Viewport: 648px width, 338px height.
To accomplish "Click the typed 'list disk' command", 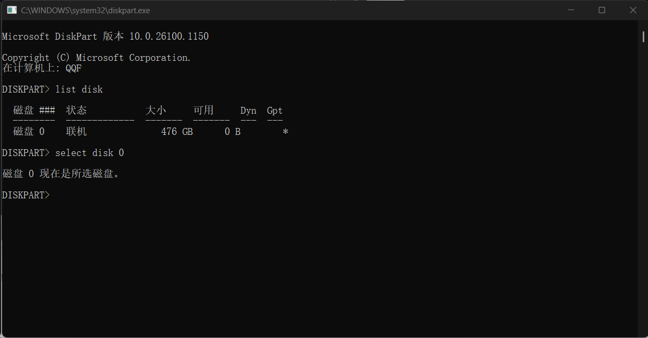I will click(79, 89).
